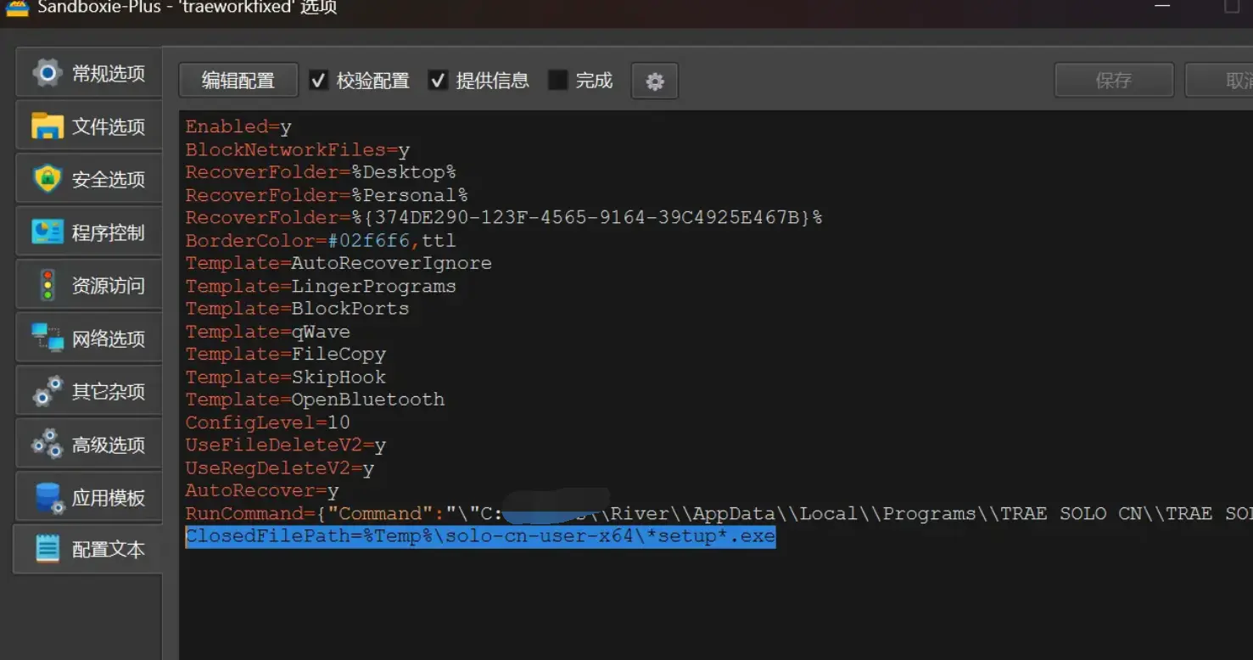Click the gear settings button near 完成

[x=655, y=81]
